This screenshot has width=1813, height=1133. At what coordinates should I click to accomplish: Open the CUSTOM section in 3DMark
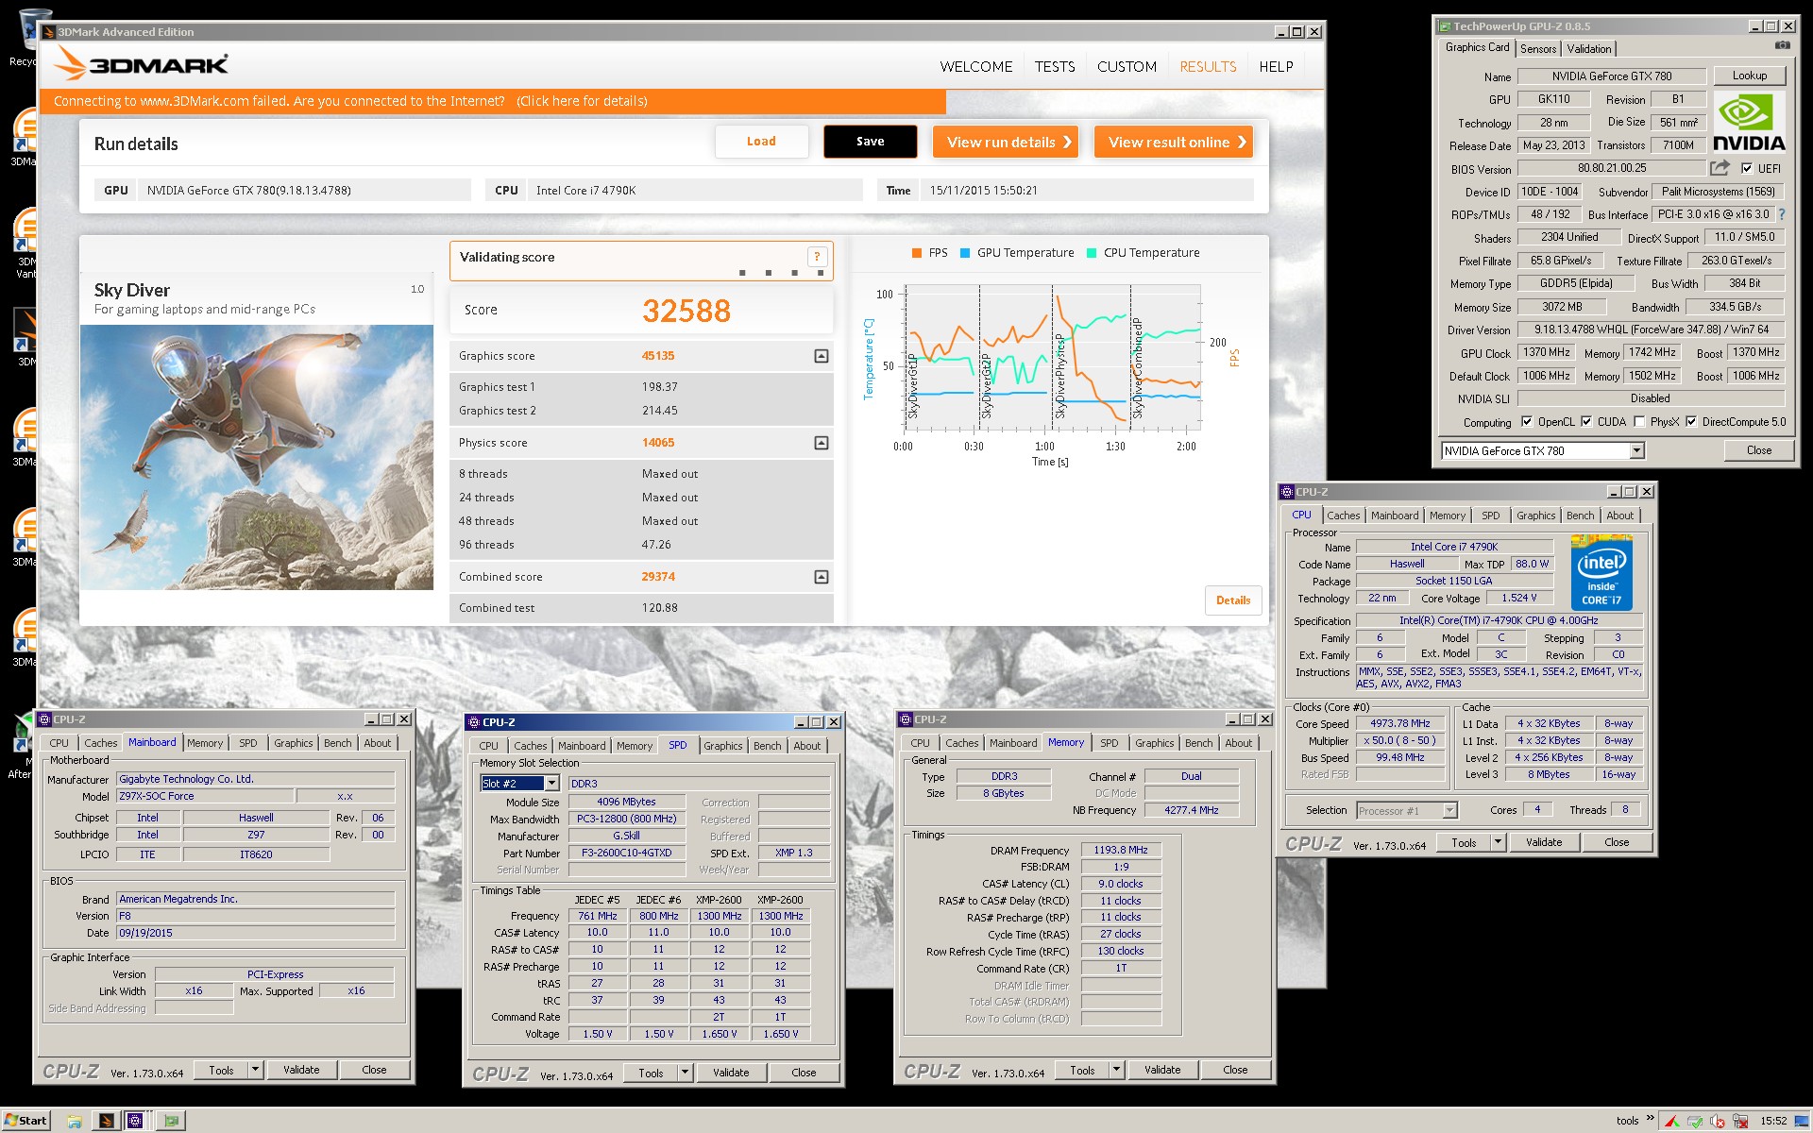1127,67
